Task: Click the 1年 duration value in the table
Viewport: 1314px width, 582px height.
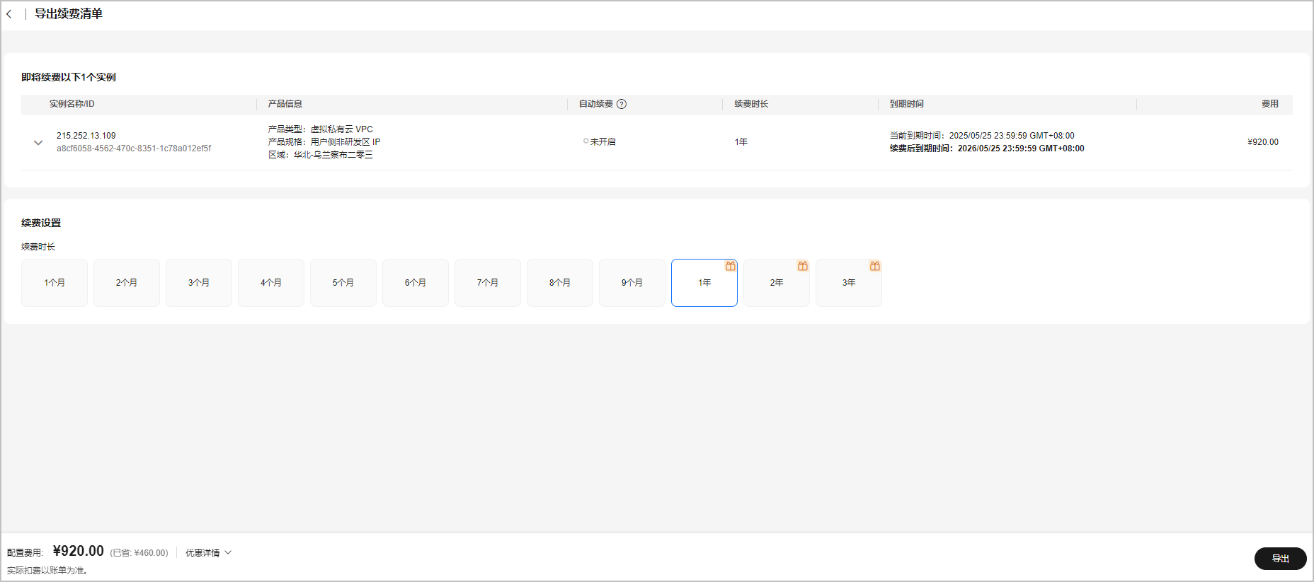Action: point(741,142)
